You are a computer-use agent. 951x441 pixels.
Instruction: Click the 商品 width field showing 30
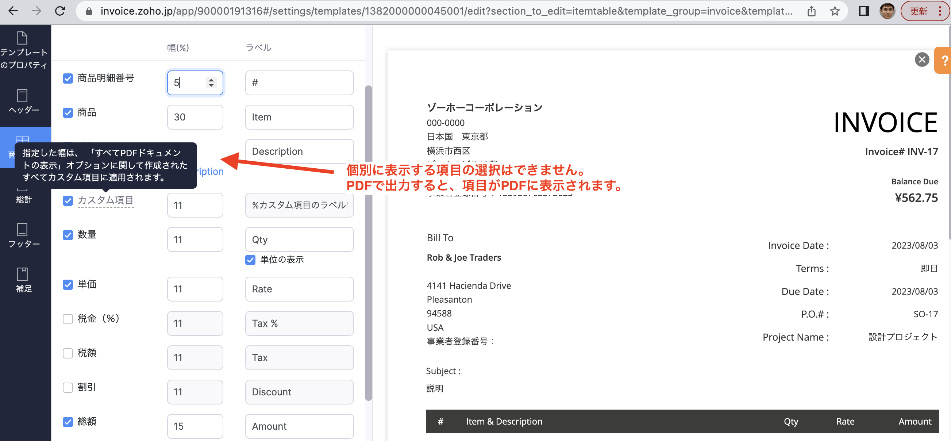tap(195, 117)
